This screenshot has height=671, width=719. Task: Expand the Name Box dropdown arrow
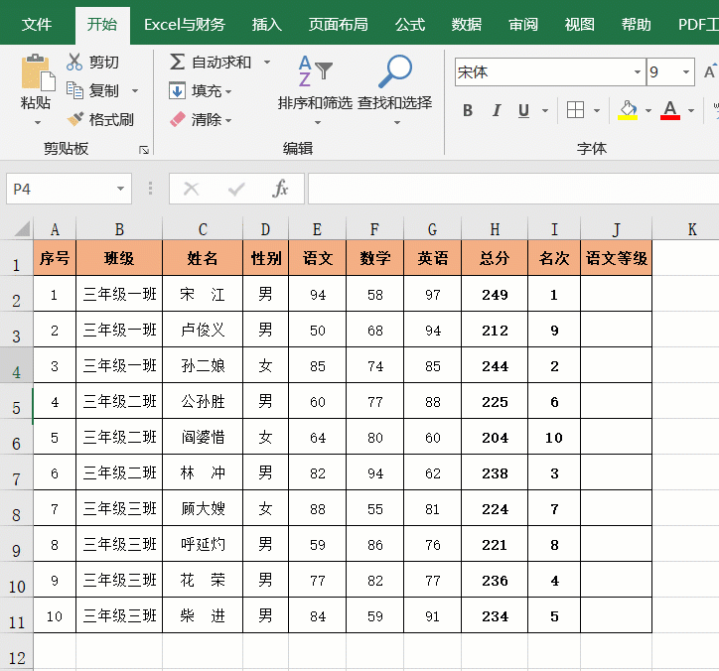point(120,188)
